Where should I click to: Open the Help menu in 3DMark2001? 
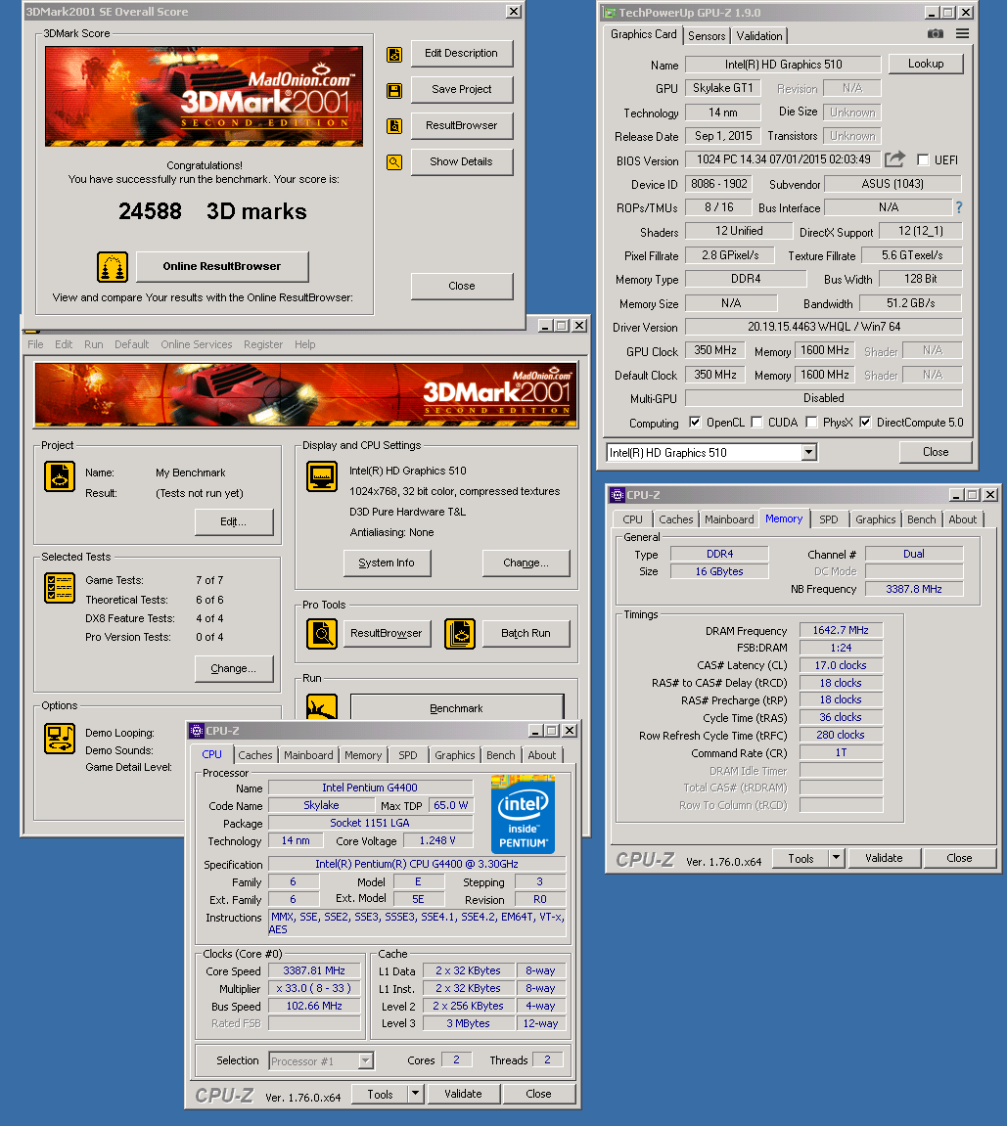click(x=304, y=344)
